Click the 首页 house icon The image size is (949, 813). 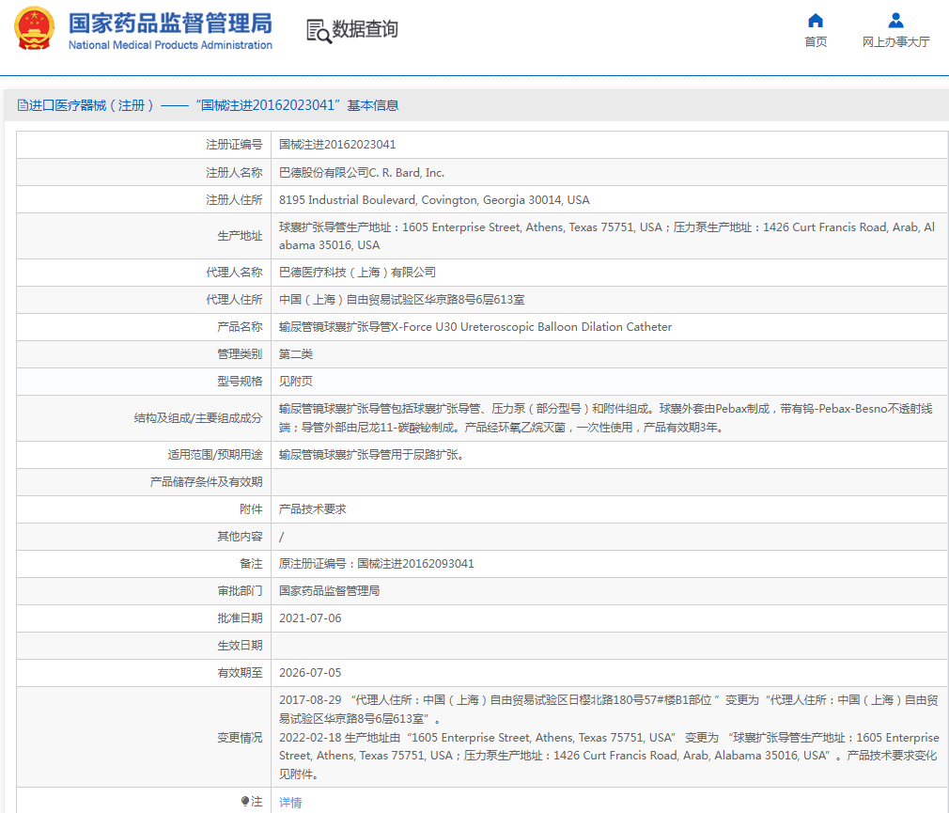(x=816, y=21)
